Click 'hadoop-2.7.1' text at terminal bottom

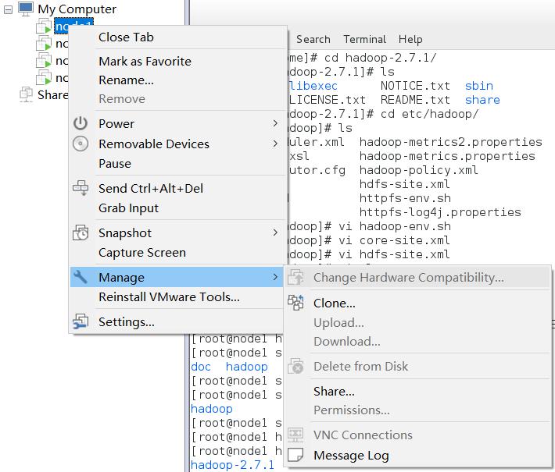[232, 465]
